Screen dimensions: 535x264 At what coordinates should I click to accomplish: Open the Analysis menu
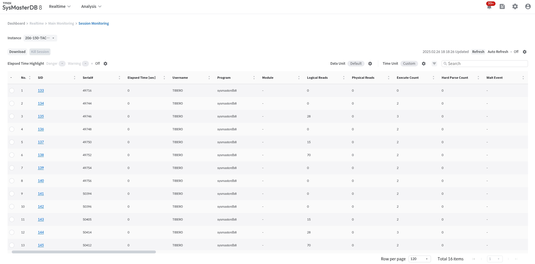coord(91,6)
